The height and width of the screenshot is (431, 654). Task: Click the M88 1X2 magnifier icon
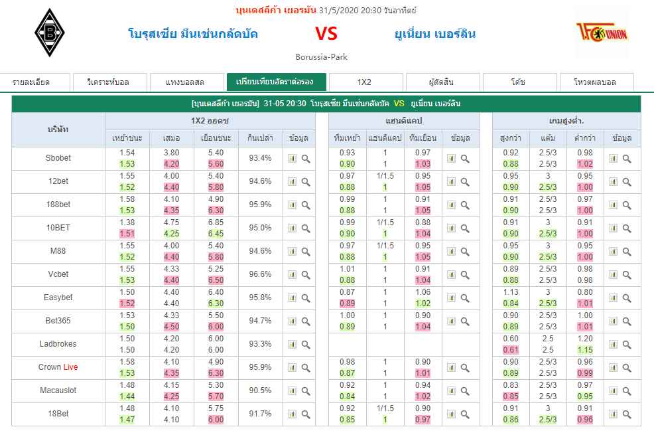[x=306, y=252]
